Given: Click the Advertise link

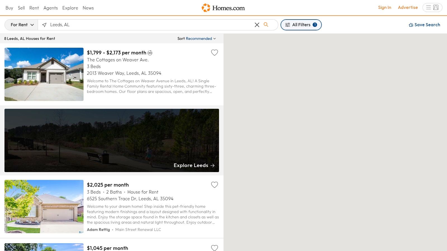Looking at the screenshot, I should [x=408, y=8].
